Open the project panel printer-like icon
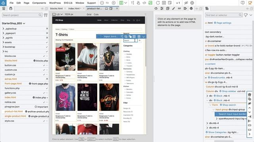 11,8
